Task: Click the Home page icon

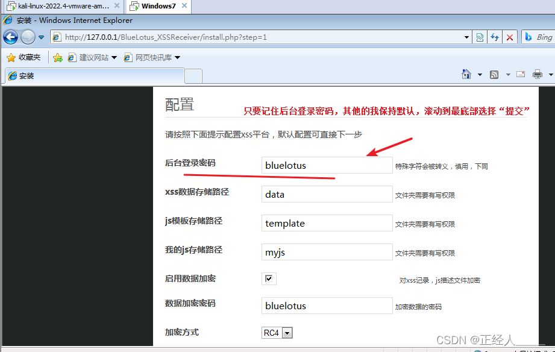Action: [466, 74]
